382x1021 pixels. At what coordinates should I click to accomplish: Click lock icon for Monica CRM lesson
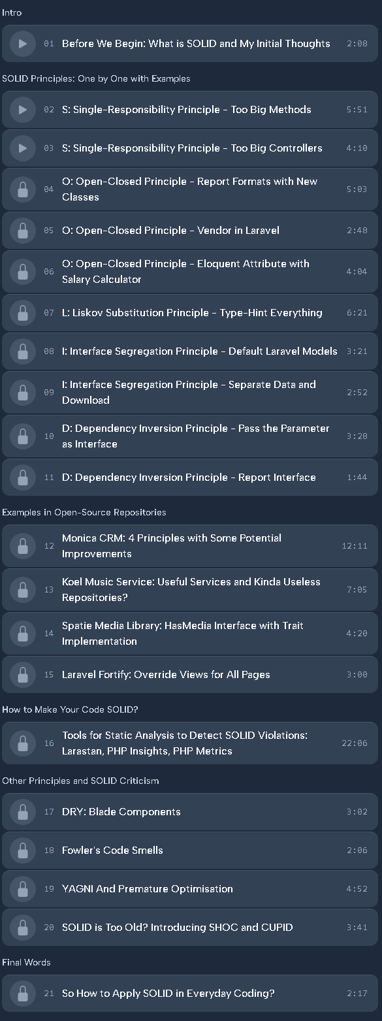coord(22,546)
